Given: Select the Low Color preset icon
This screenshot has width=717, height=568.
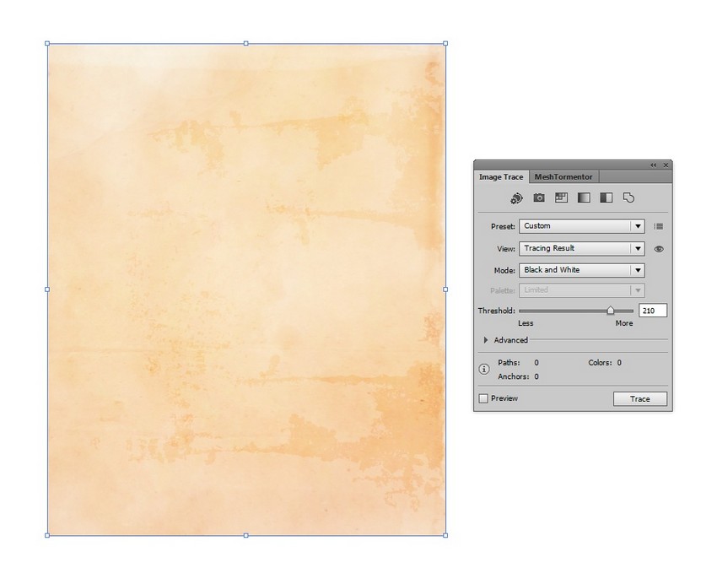Looking at the screenshot, I should click(561, 198).
